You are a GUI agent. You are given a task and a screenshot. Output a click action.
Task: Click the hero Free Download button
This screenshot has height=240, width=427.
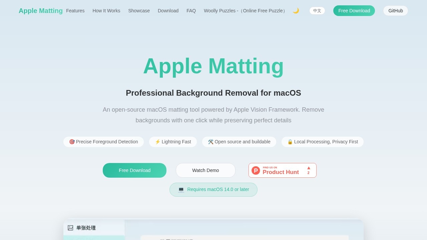click(x=134, y=170)
